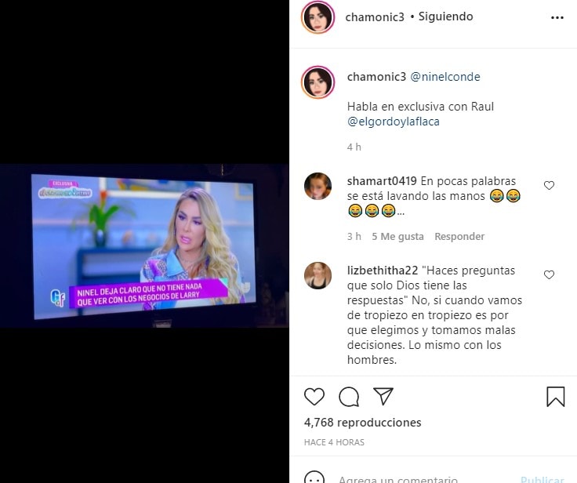Save post with bookmark icon

[x=555, y=397]
